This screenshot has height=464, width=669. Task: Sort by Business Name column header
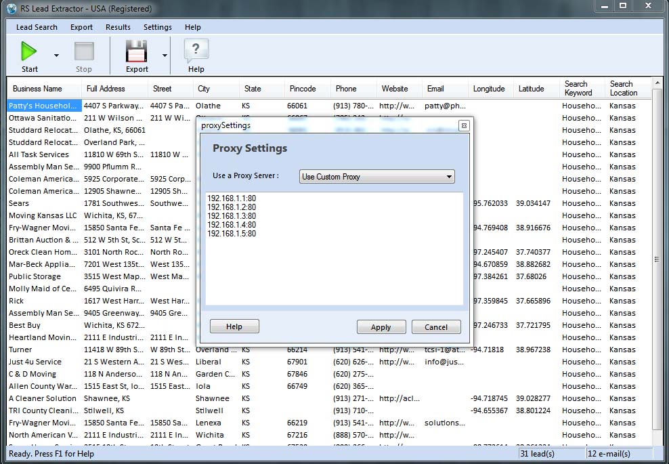[x=37, y=89]
